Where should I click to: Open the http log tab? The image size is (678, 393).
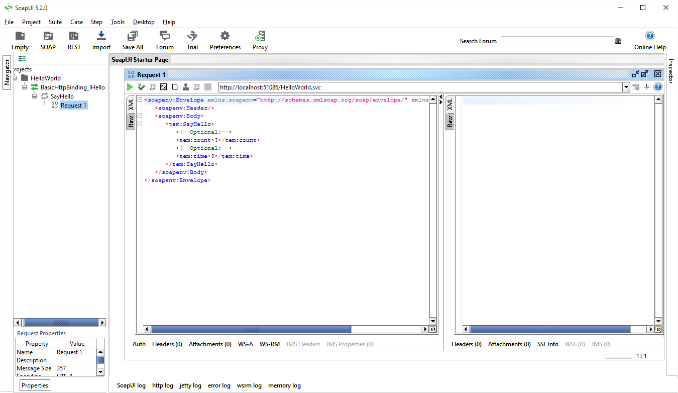pyautogui.click(x=163, y=385)
